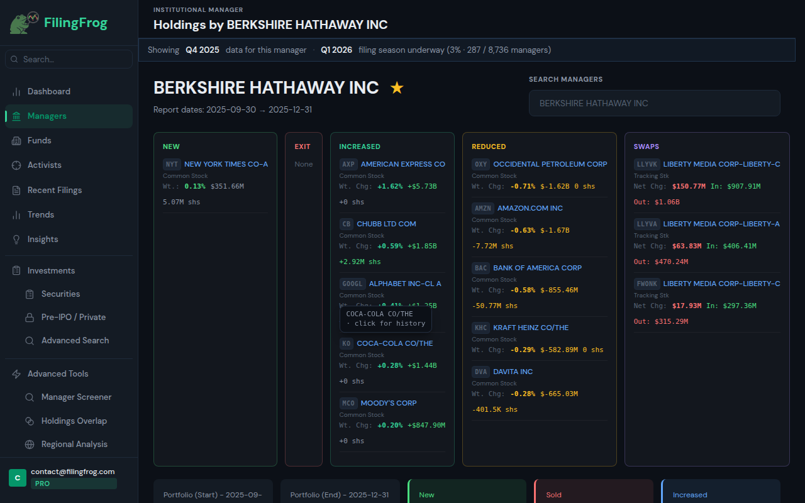Open Manager Screener via its magnifier icon
Image resolution: width=805 pixels, height=503 pixels.
pyautogui.click(x=29, y=397)
